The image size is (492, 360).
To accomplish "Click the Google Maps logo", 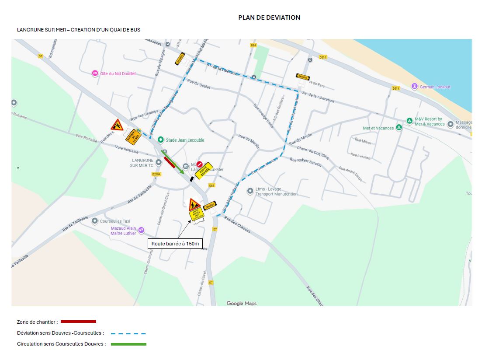I will (x=241, y=303).
